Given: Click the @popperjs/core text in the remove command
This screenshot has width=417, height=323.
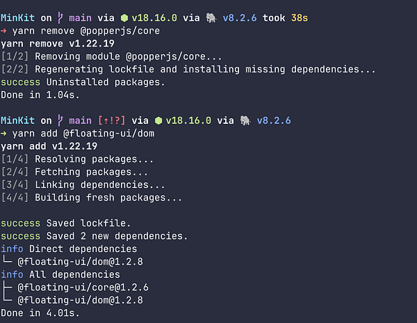Looking at the screenshot, I should click(x=120, y=31).
